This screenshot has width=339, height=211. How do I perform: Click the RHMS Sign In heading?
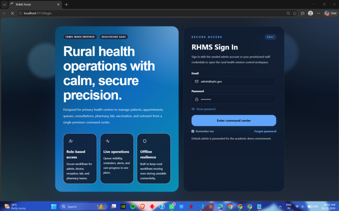(215, 47)
